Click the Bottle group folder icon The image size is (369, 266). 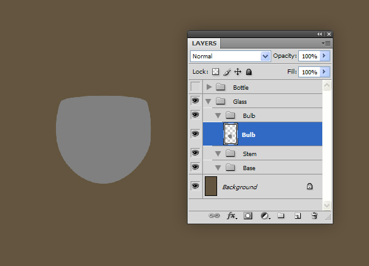[x=221, y=87]
